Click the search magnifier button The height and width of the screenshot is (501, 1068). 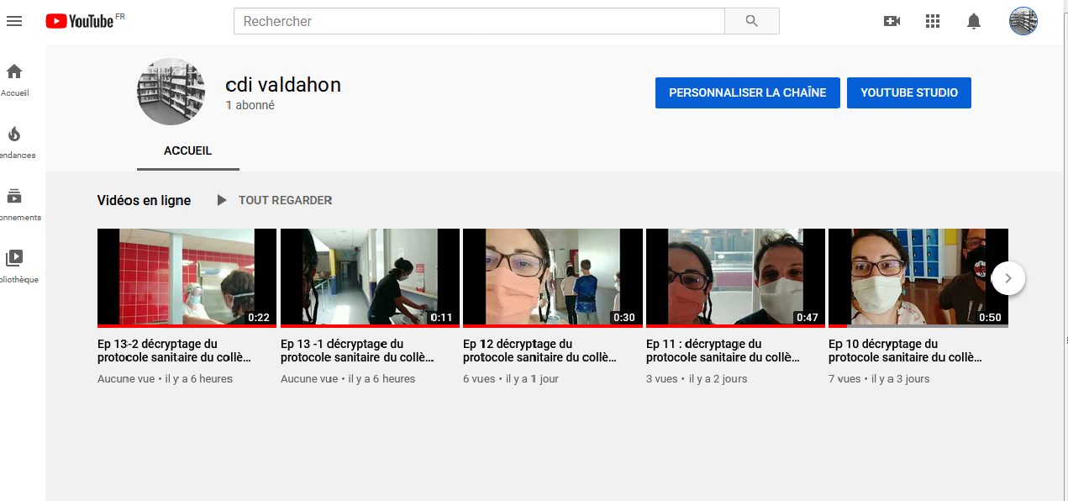point(752,21)
